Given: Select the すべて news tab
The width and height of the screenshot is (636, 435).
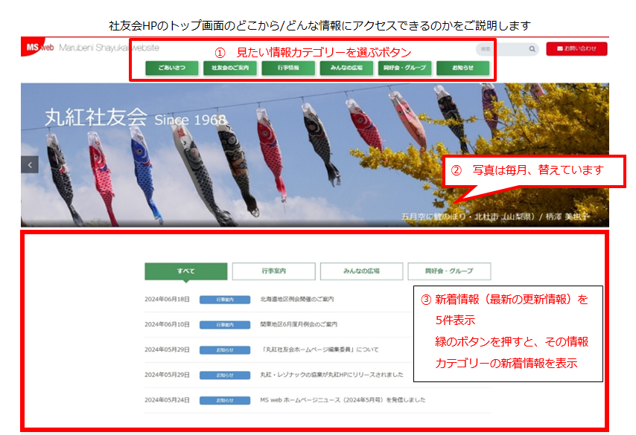Looking at the screenshot, I should 185,271.
